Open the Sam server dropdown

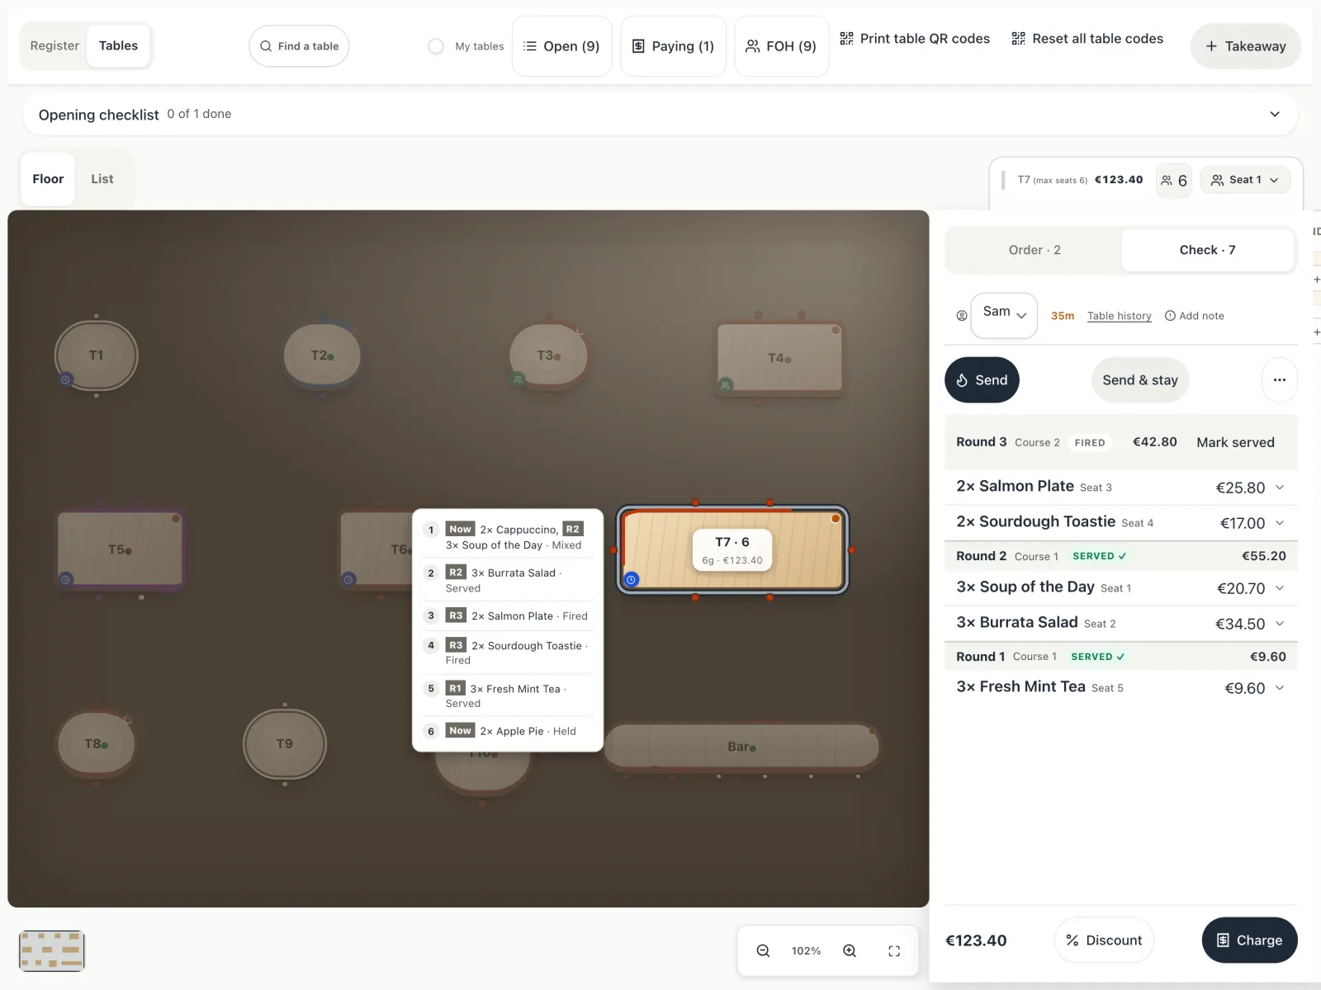(1004, 315)
